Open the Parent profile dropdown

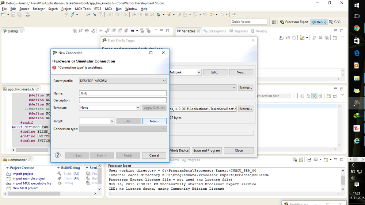tap(123, 81)
